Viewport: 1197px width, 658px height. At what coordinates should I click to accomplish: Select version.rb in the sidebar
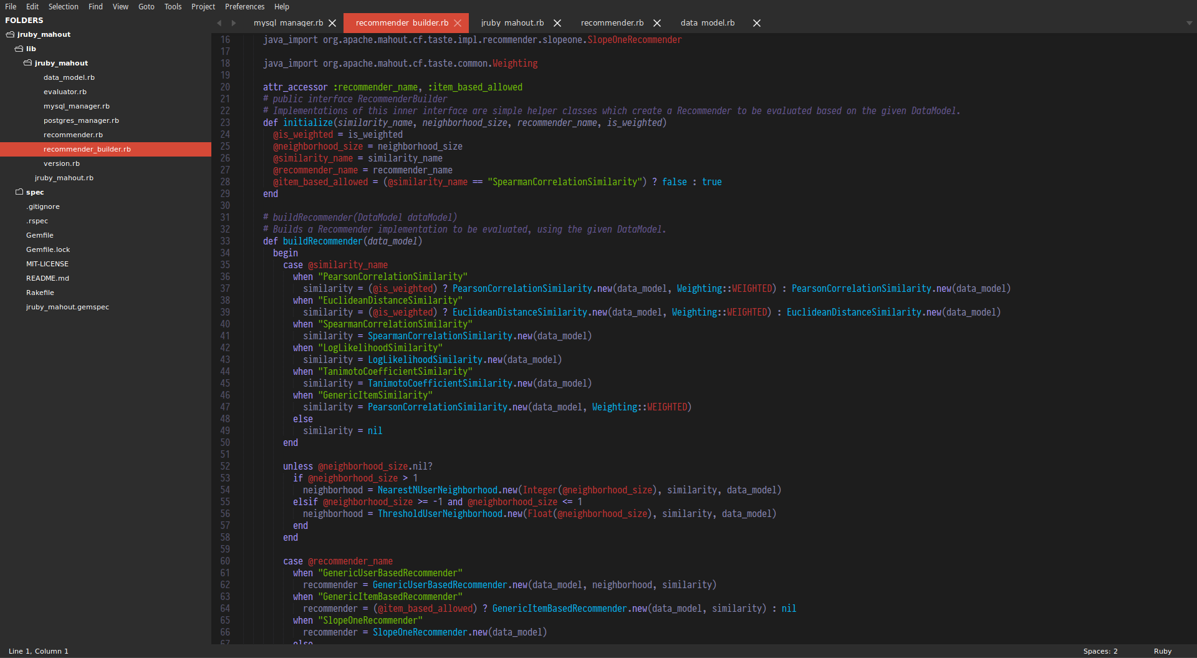click(61, 163)
